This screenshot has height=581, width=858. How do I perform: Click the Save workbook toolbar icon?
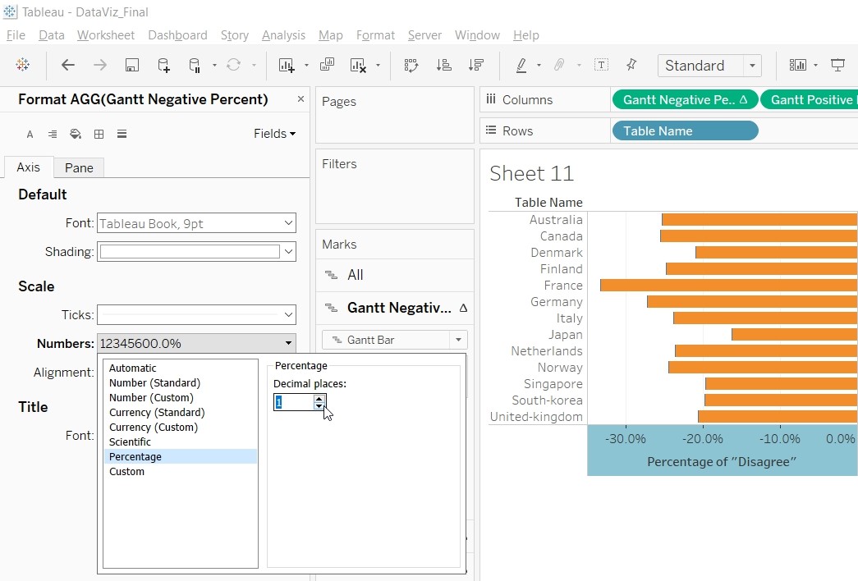tap(131, 66)
